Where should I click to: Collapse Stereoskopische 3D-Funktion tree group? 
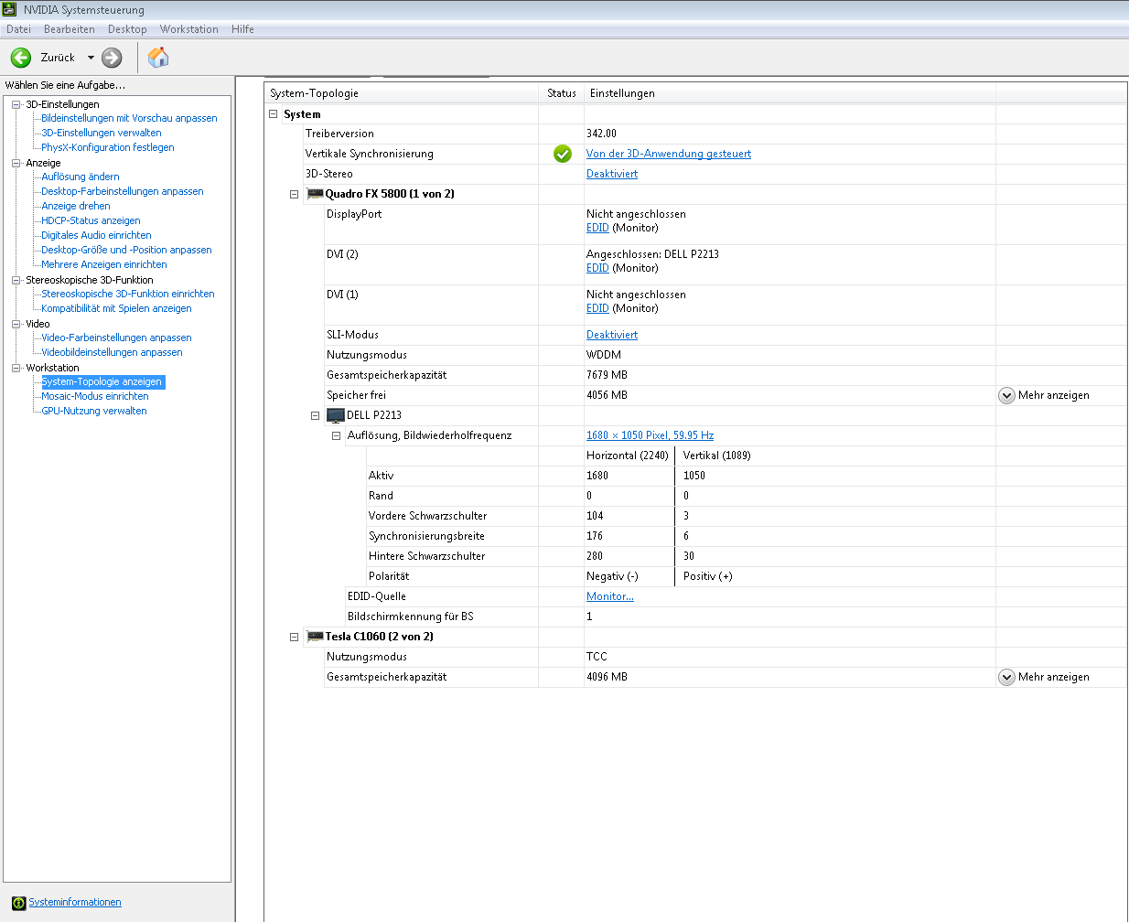16,280
